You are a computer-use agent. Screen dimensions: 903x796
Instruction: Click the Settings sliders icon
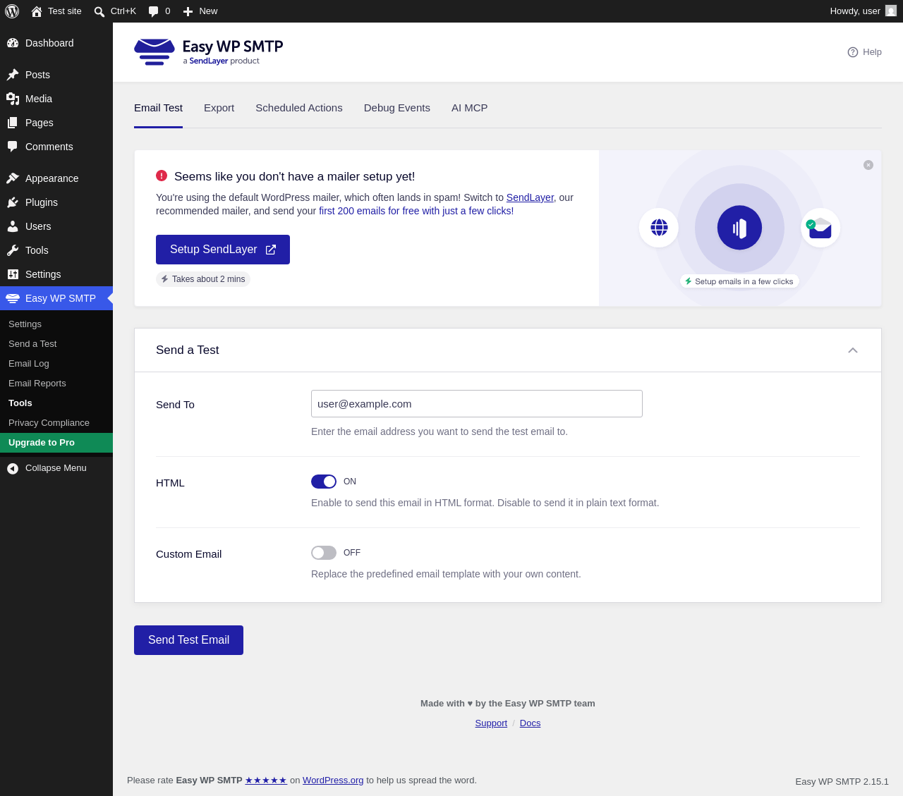[13, 274]
